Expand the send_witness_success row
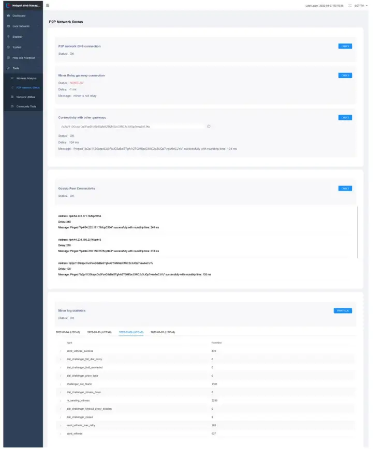The height and width of the screenshot is (449, 382). [61, 351]
